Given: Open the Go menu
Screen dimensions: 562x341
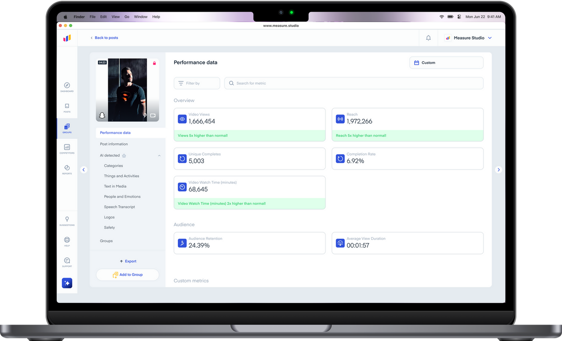Looking at the screenshot, I should tap(127, 17).
